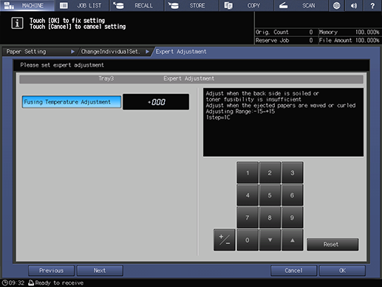Tap keypad digit 0
382x287 pixels.
248,240
